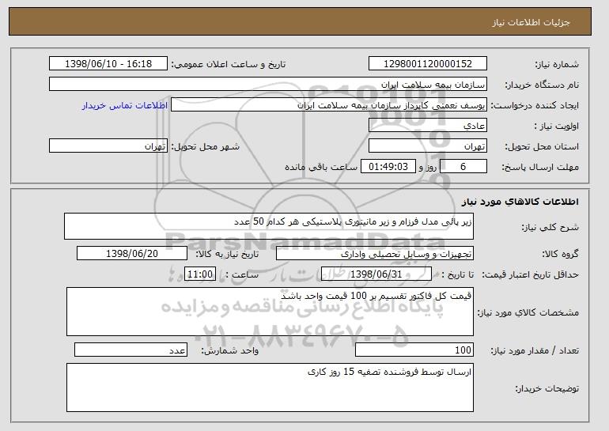
Task: Select the remaining days field showing 6
Action: pyautogui.click(x=463, y=167)
